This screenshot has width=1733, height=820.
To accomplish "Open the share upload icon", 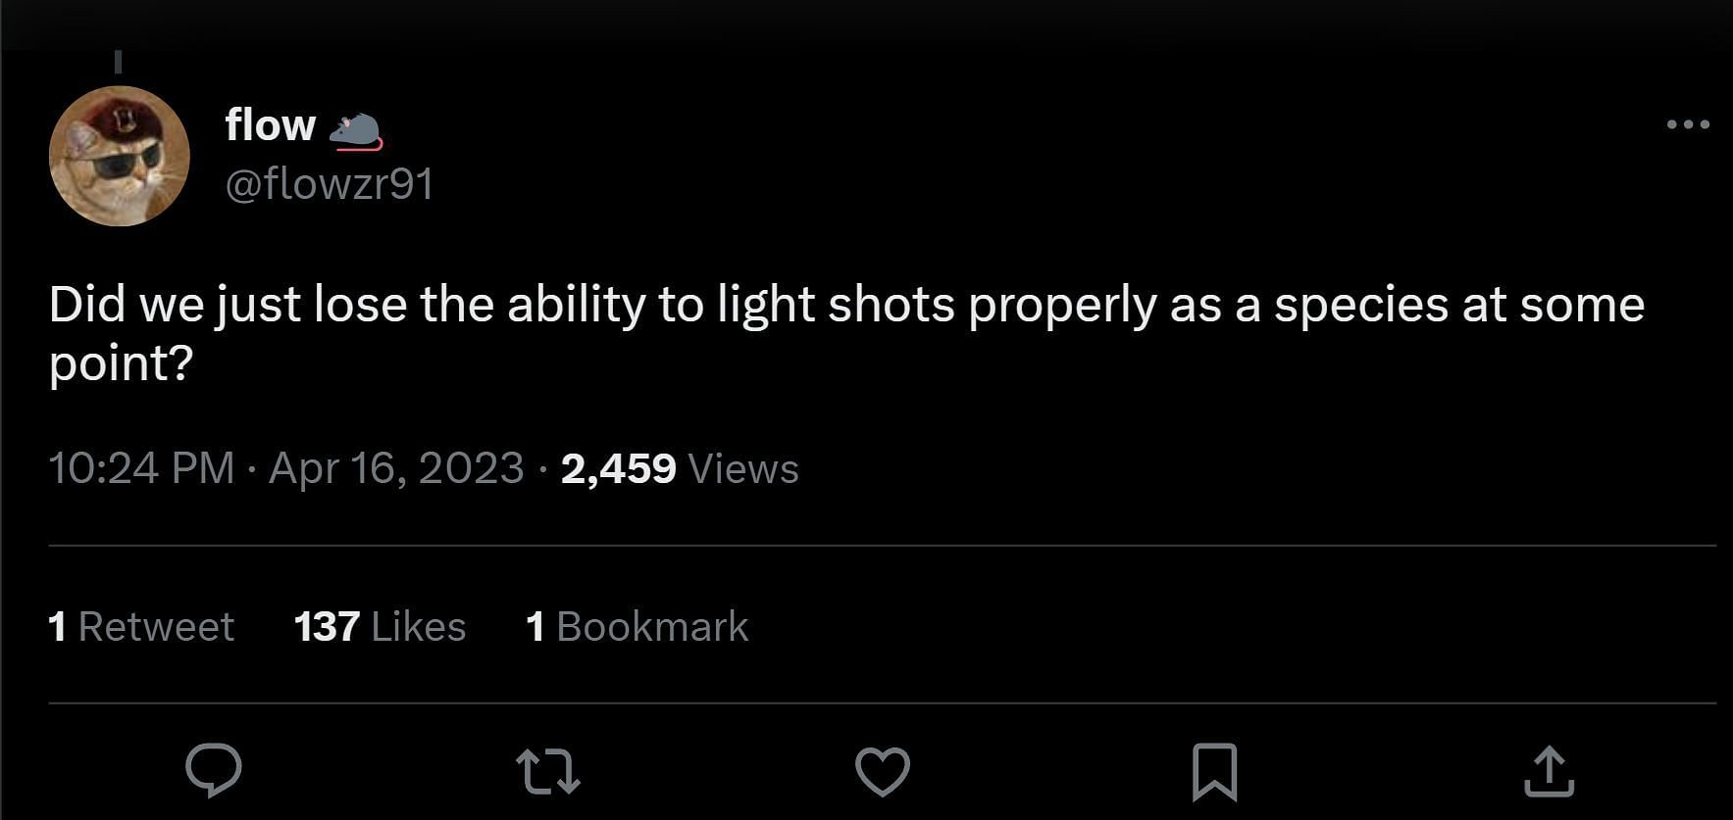I will [1549, 771].
